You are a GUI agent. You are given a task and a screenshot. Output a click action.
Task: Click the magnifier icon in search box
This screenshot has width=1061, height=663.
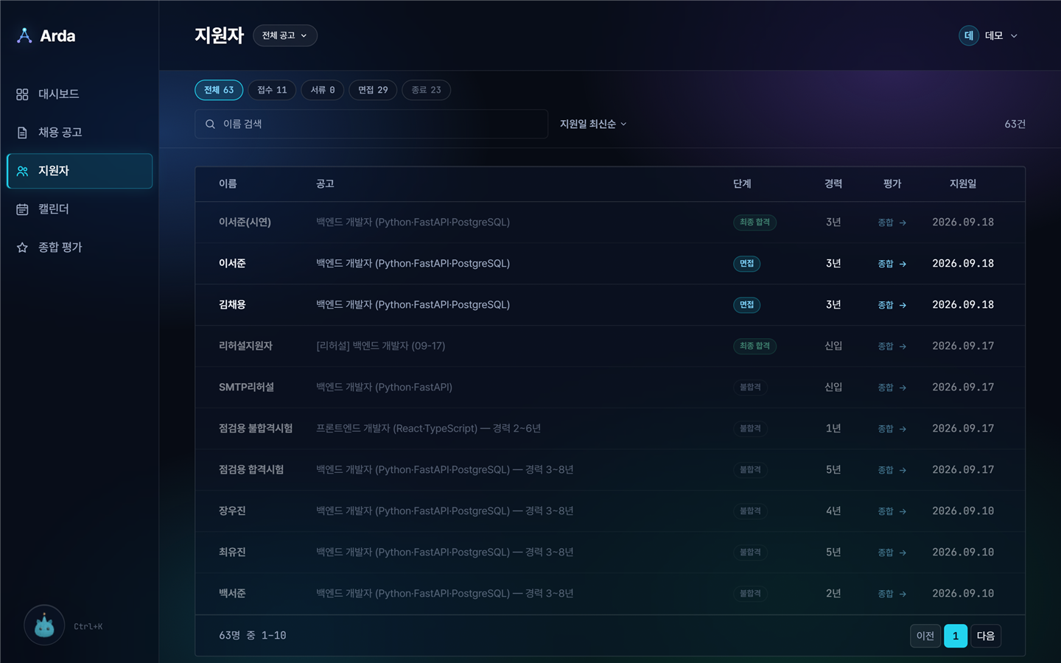tap(211, 124)
